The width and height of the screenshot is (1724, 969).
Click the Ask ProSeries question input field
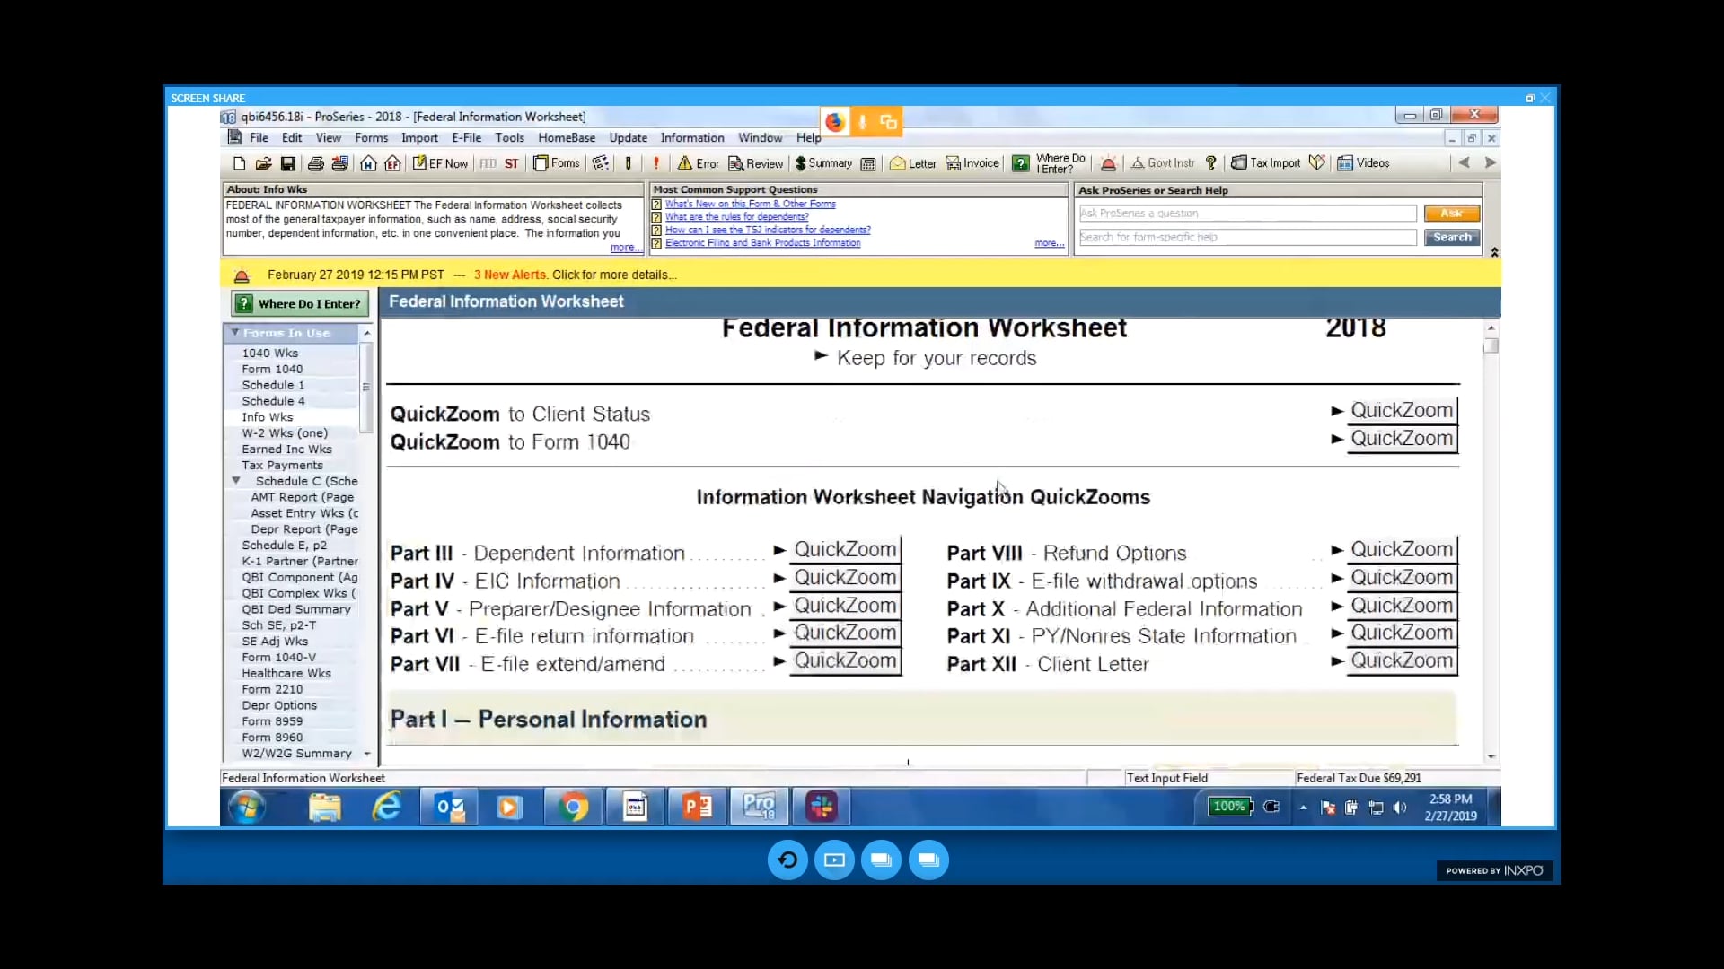tap(1246, 213)
